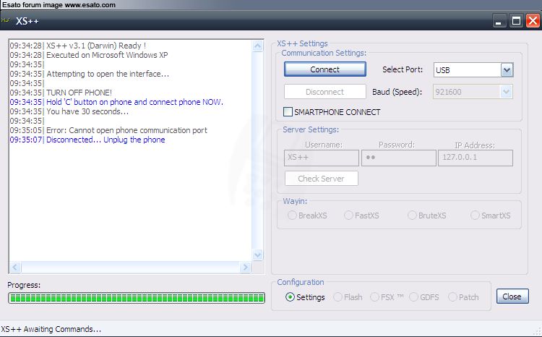Open the Baud (Speed) dropdown

[x=507, y=92]
